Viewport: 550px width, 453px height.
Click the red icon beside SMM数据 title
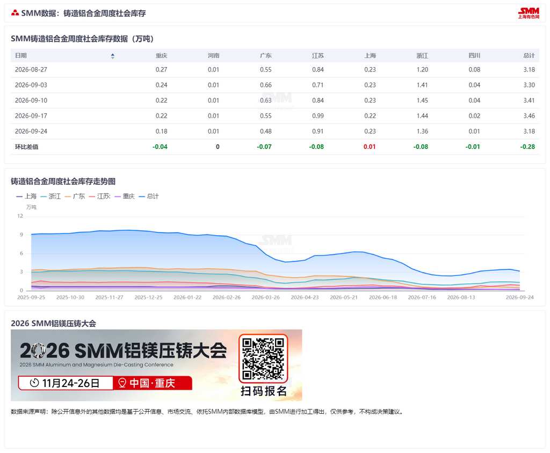pyautogui.click(x=15, y=13)
